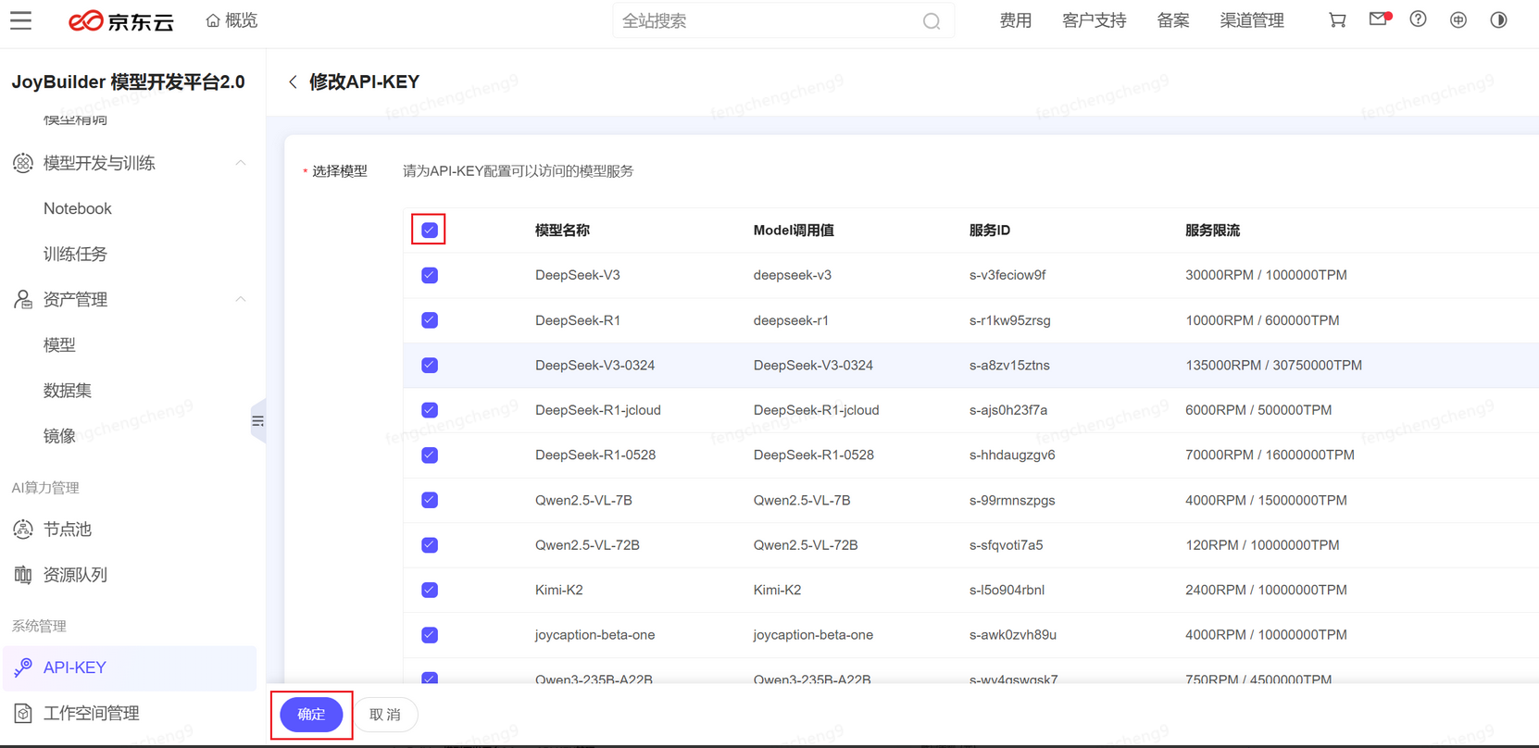Uncheck the DeepSeek-V3 row checkbox
This screenshot has width=1539, height=748.
click(x=430, y=275)
